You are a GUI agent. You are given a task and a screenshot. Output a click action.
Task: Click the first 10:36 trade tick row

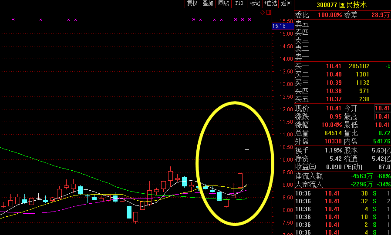click(x=343, y=193)
